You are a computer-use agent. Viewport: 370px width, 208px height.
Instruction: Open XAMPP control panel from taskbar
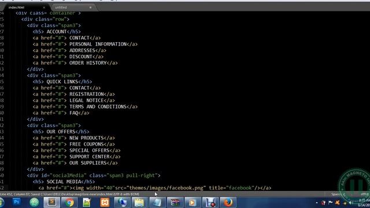click(105, 202)
